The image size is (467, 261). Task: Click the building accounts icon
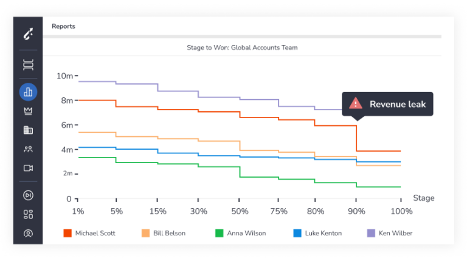point(29,130)
